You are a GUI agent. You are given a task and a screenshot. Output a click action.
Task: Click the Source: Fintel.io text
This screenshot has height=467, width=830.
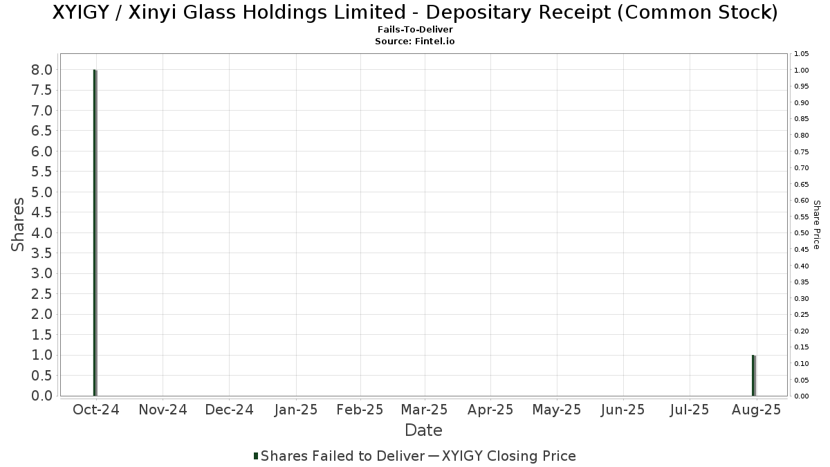[x=415, y=42]
